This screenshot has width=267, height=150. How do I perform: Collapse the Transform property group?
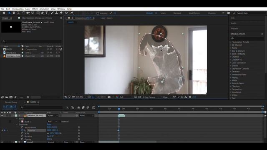pos(17,125)
